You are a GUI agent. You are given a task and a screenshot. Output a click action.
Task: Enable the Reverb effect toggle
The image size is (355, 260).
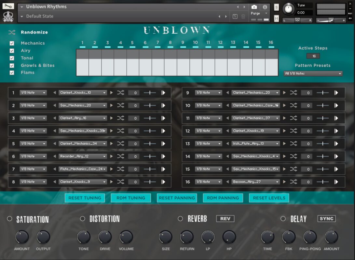(180, 219)
